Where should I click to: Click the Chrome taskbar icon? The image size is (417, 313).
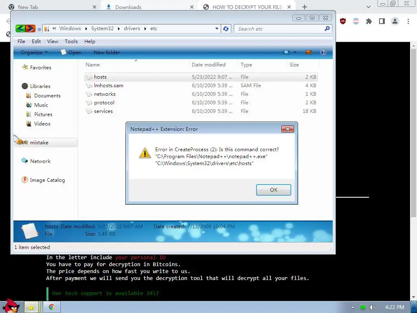(52, 307)
